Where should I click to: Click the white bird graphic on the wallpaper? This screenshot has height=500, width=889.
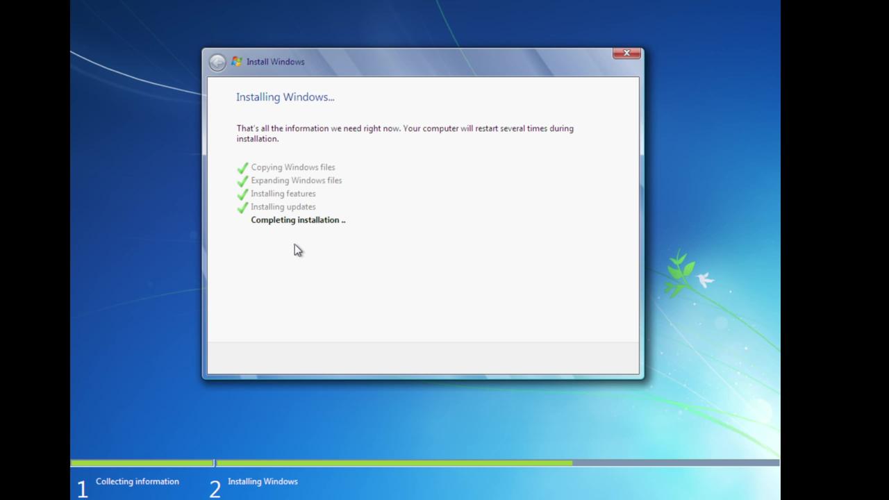point(704,278)
